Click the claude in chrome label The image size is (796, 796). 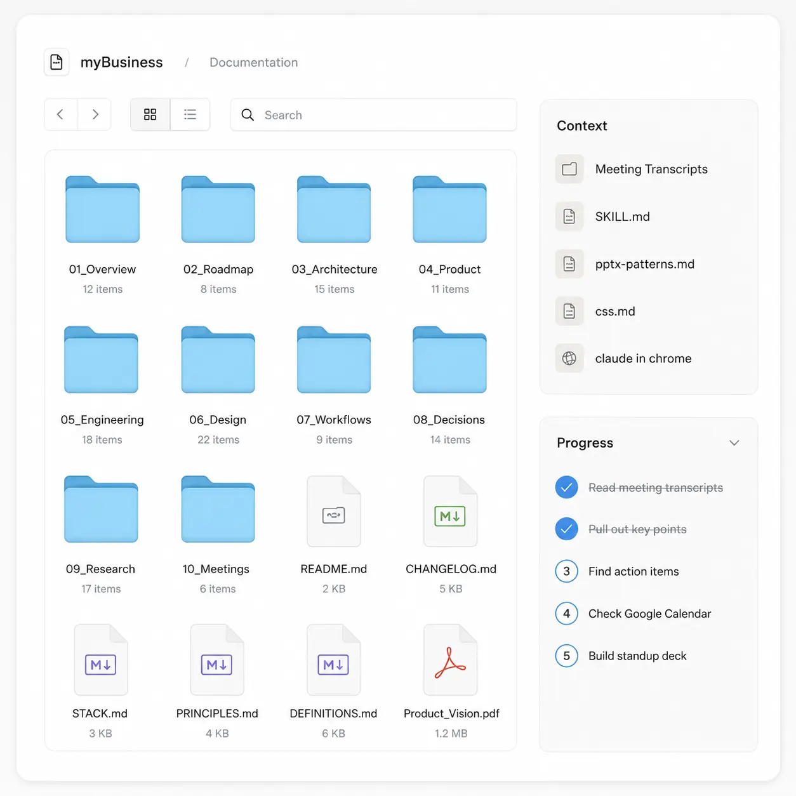[x=643, y=359]
